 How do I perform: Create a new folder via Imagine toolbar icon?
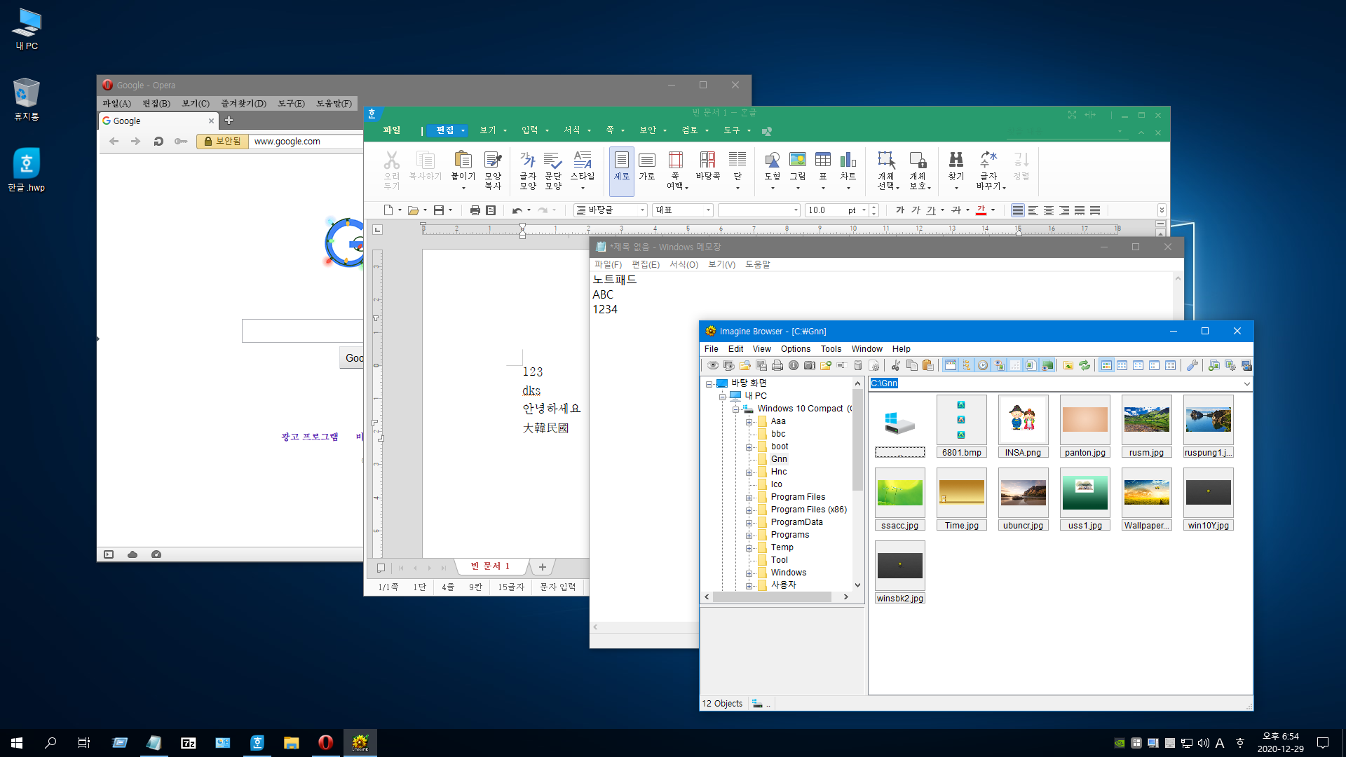pyautogui.click(x=826, y=365)
